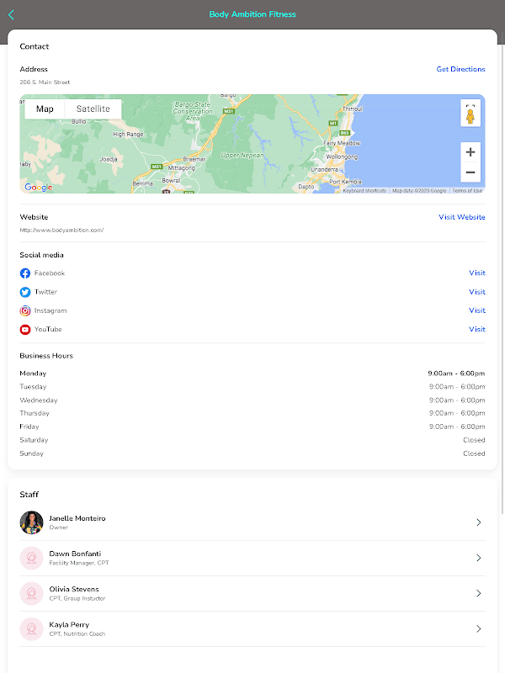The width and height of the screenshot is (505, 673).
Task: Expand Olivia Stevens' details chevron
Action: pos(478,594)
